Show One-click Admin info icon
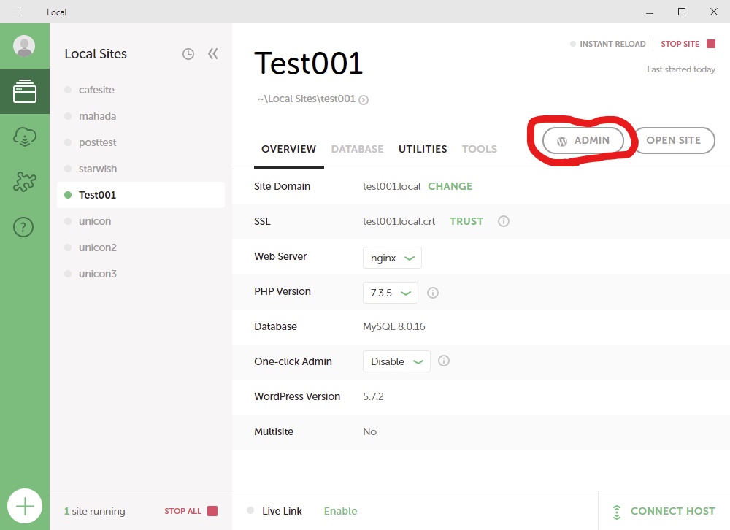Viewport: 730px width, 530px height. click(x=444, y=361)
